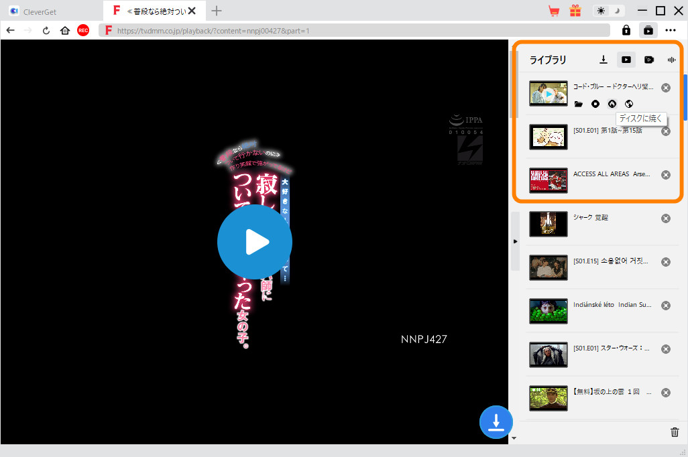Open the recorded videos library tab

[649, 60]
